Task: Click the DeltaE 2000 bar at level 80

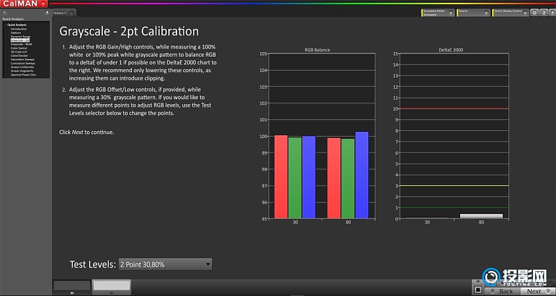Action: pos(481,216)
